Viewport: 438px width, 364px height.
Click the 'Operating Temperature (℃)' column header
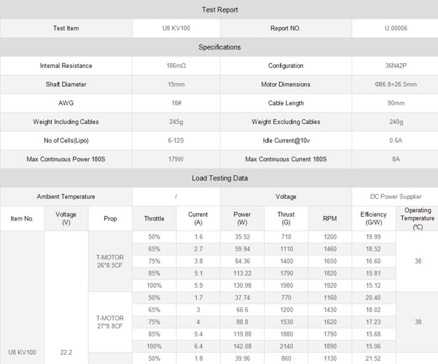[x=418, y=218]
